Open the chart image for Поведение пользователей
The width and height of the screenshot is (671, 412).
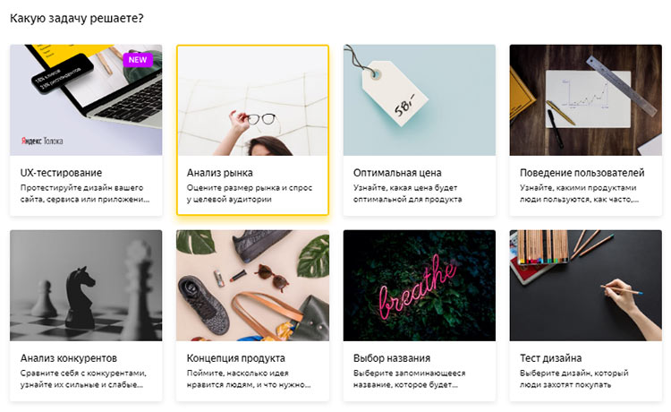(x=585, y=99)
